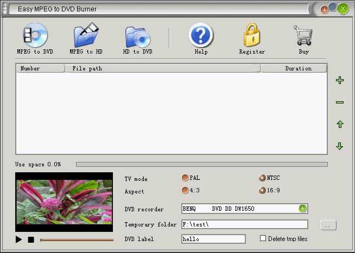
Task: Toggle Delete tmp files checkbox
Action: [x=263, y=238]
